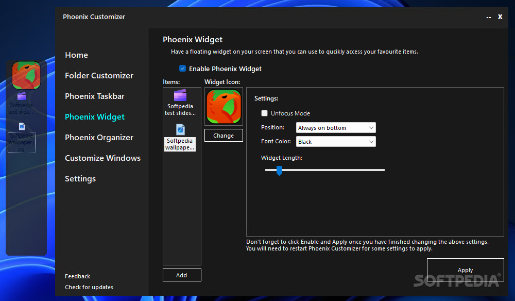The width and height of the screenshot is (515, 301).
Task: Open Softpedia wallpaper item in the floating widget
Action: [x=22, y=137]
